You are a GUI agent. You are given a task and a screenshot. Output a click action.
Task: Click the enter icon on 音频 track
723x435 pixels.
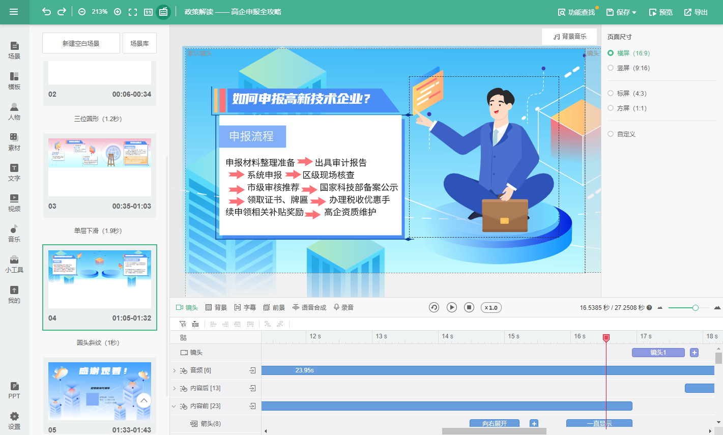(252, 370)
